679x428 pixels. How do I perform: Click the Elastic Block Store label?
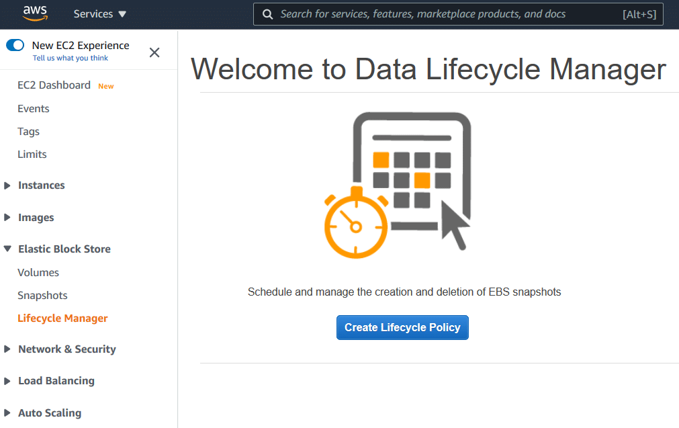point(64,249)
